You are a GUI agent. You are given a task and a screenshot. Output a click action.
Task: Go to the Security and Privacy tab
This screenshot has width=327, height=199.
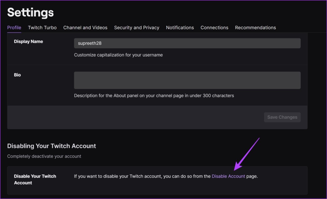tap(137, 27)
